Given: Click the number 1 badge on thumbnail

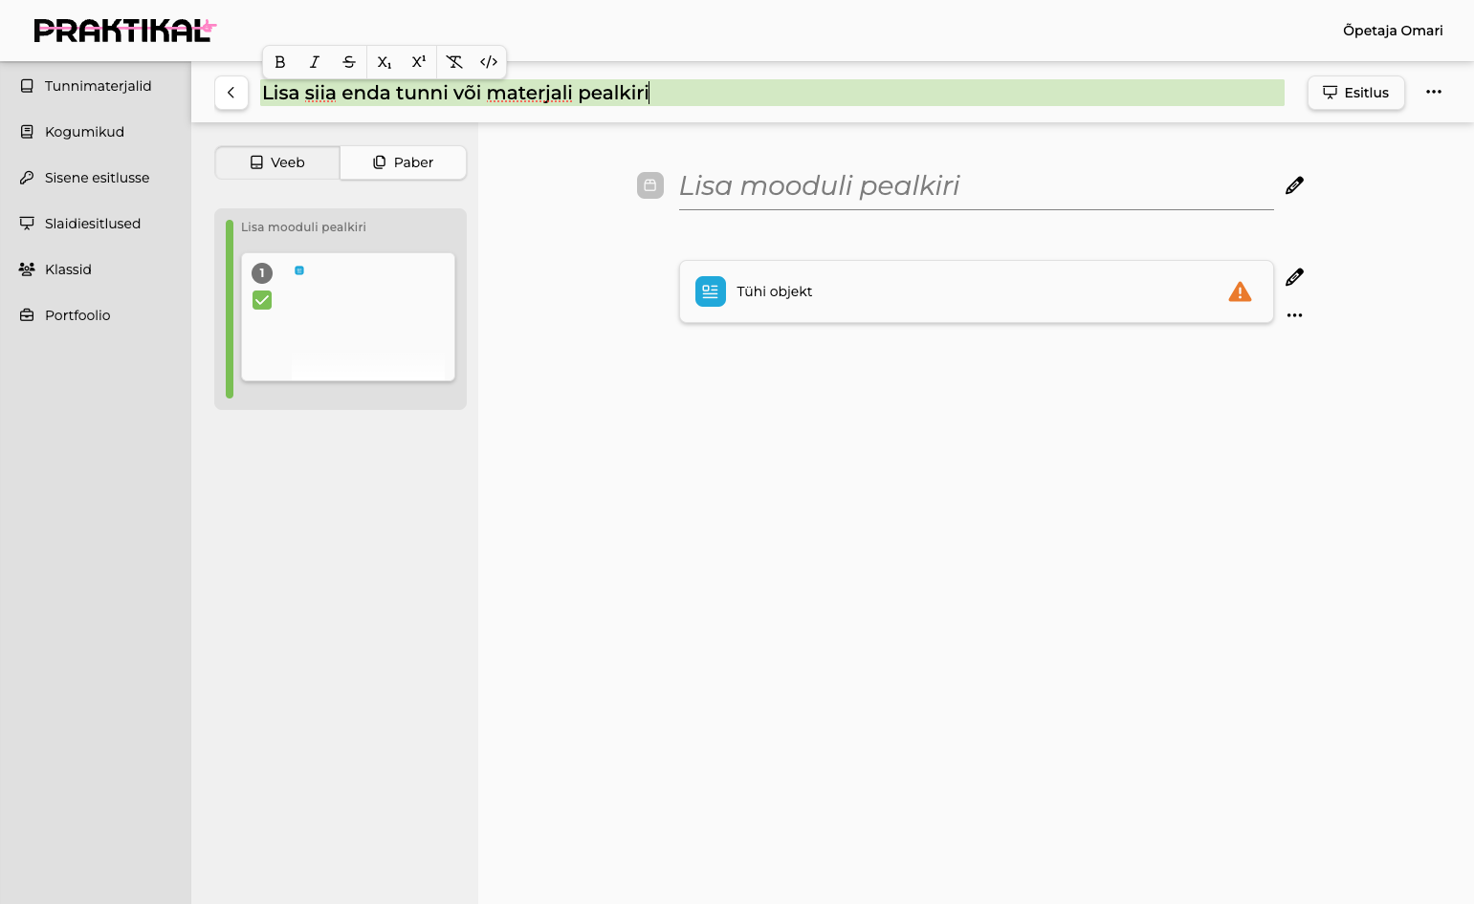Looking at the screenshot, I should (262, 273).
